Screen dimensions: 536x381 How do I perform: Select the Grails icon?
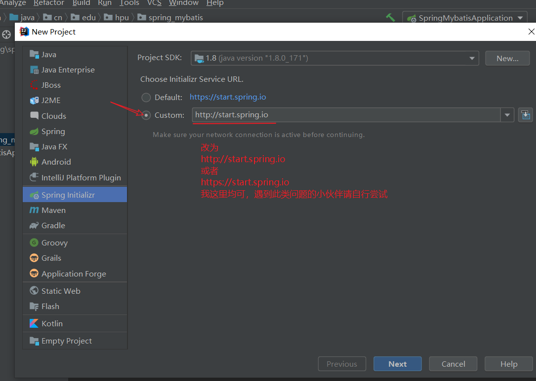[34, 258]
